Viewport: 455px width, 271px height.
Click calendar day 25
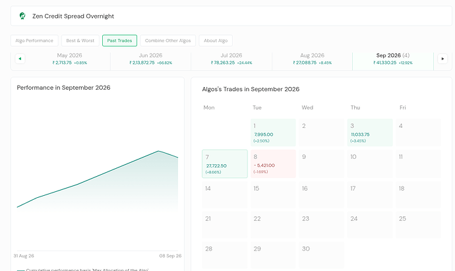[x=419, y=225]
